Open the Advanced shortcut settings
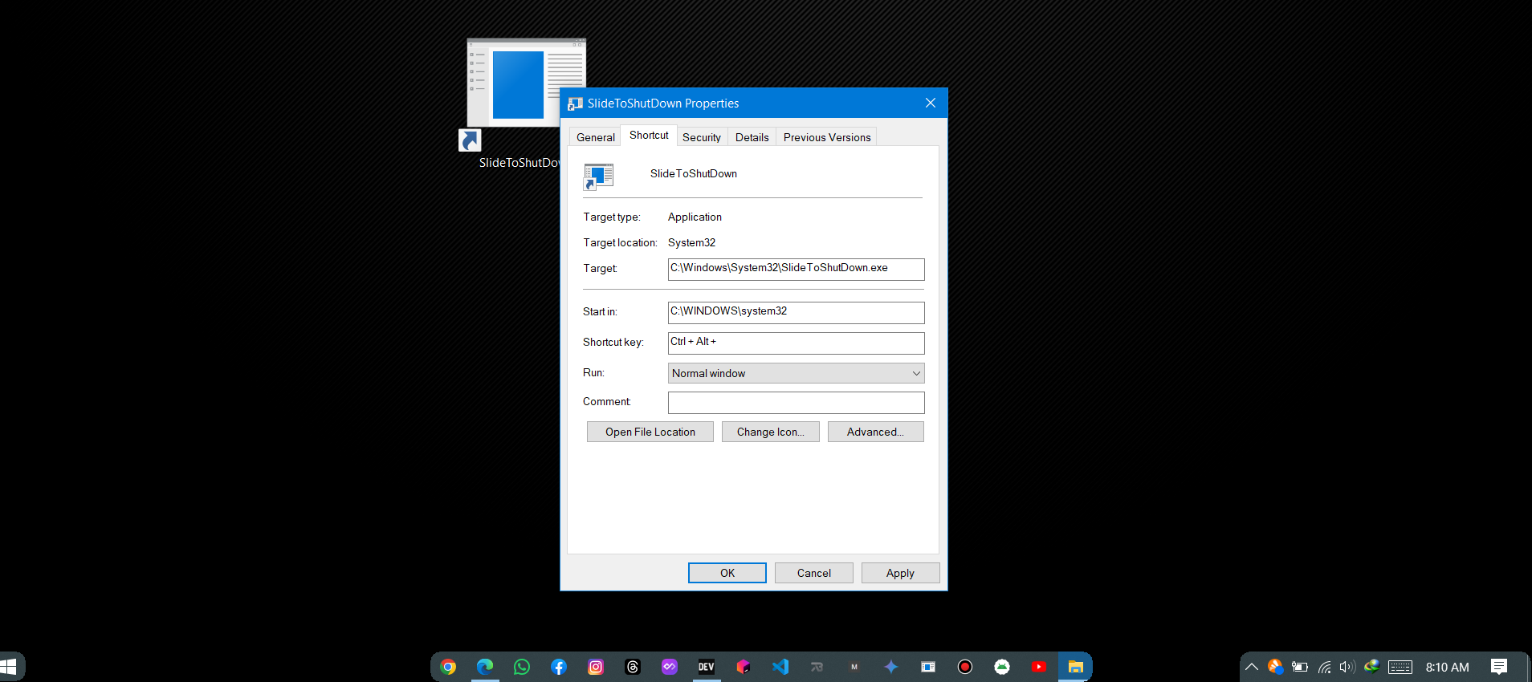Image resolution: width=1532 pixels, height=682 pixels. coord(875,432)
